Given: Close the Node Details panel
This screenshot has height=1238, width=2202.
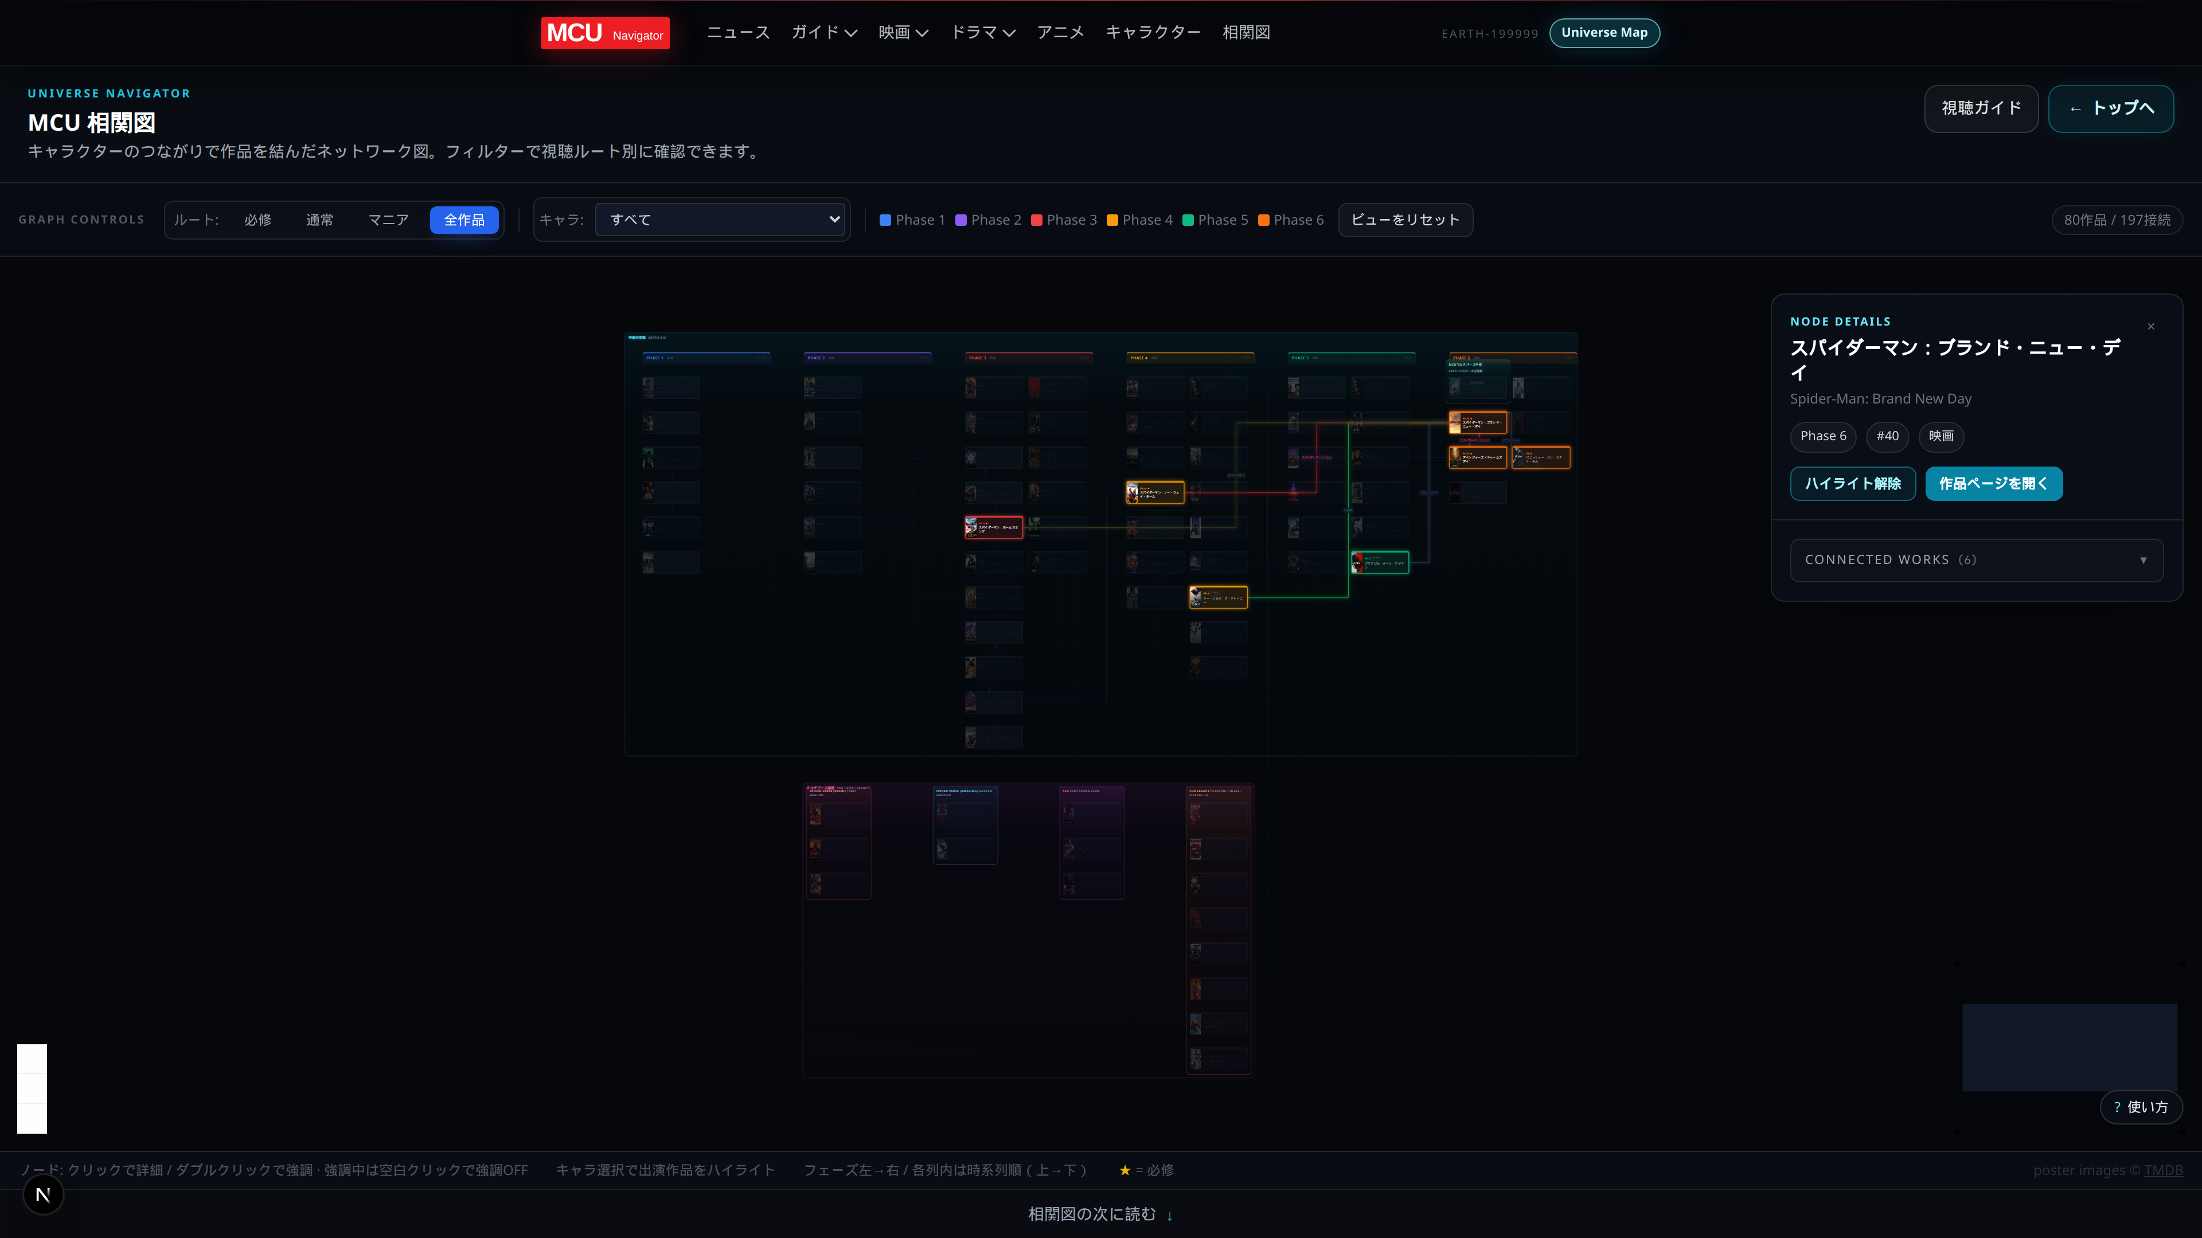Looking at the screenshot, I should point(2152,326).
